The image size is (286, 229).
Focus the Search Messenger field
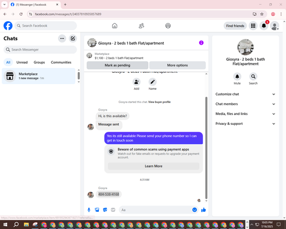pos(40,50)
